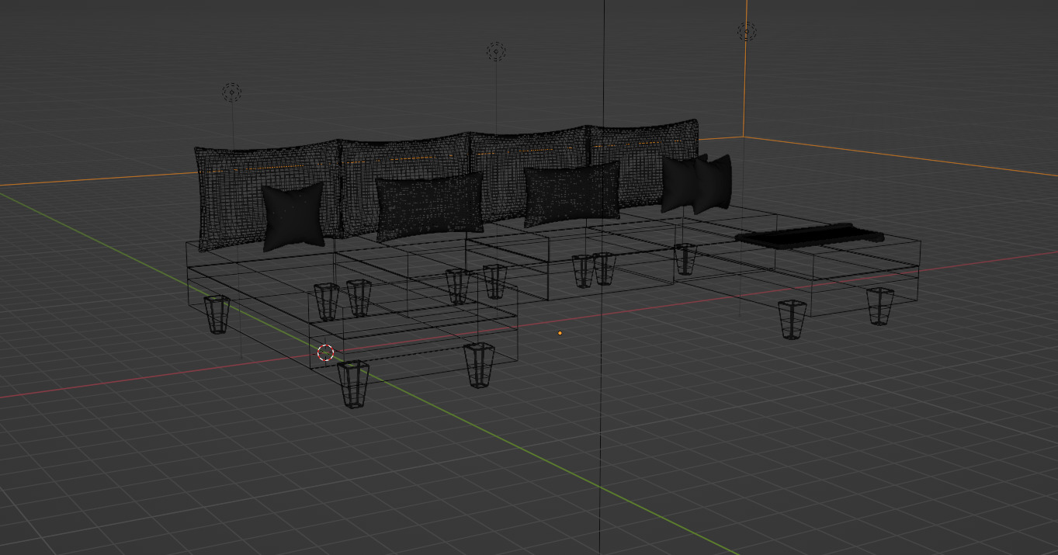Select the left rectangular black pillow
The height and width of the screenshot is (555, 1058).
click(429, 206)
